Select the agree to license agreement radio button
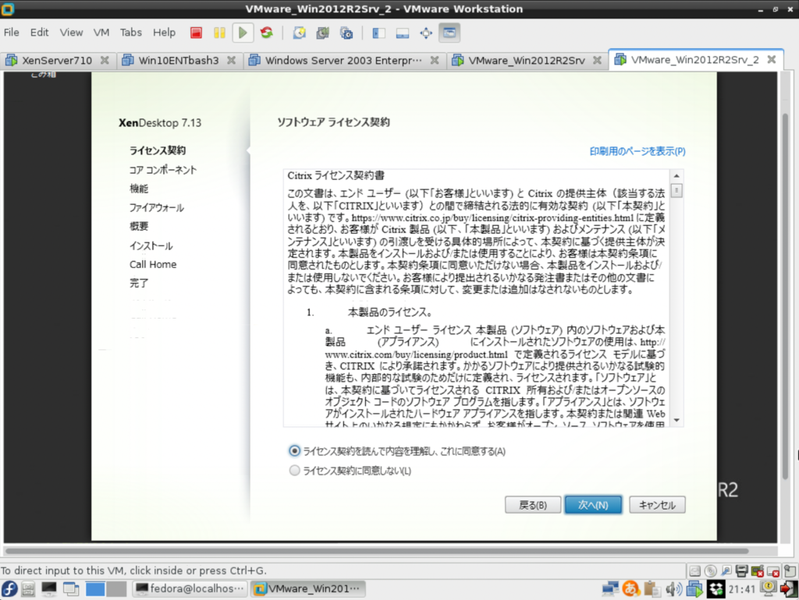This screenshot has height=600, width=799. pos(294,451)
